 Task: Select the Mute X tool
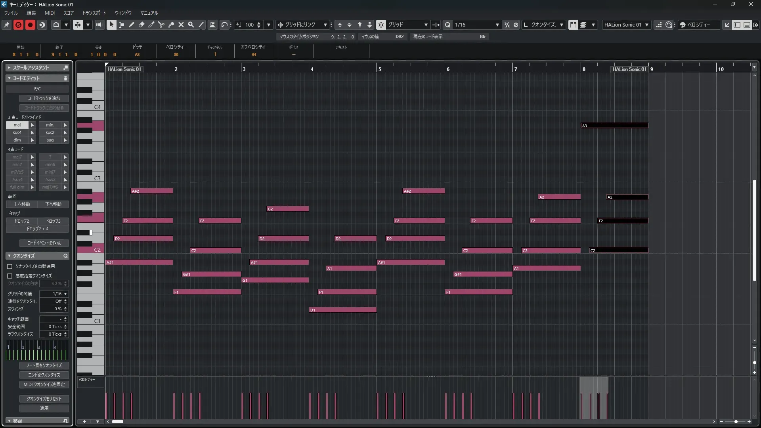[x=181, y=25]
